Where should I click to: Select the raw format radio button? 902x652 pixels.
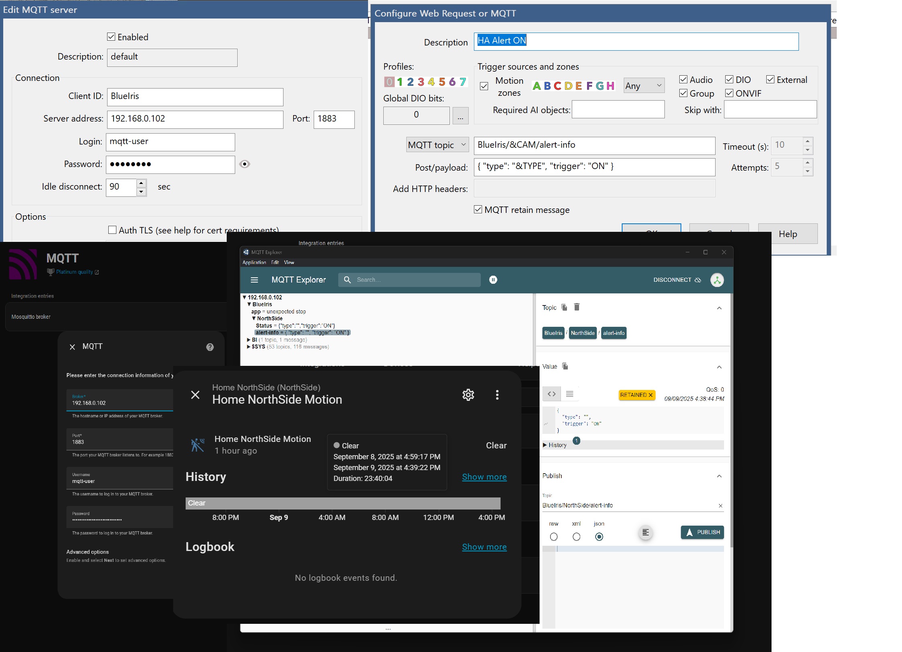pos(554,536)
